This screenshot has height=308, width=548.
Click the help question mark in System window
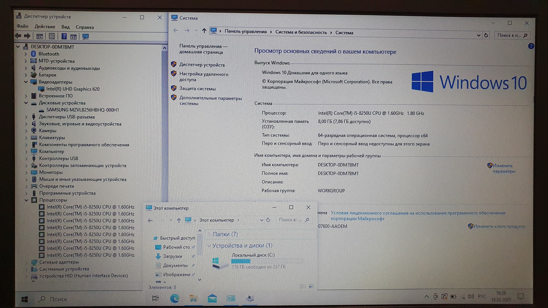tap(531, 46)
